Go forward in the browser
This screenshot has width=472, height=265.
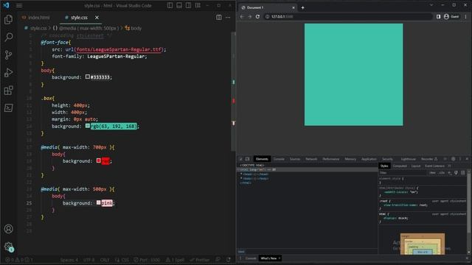(249, 16)
